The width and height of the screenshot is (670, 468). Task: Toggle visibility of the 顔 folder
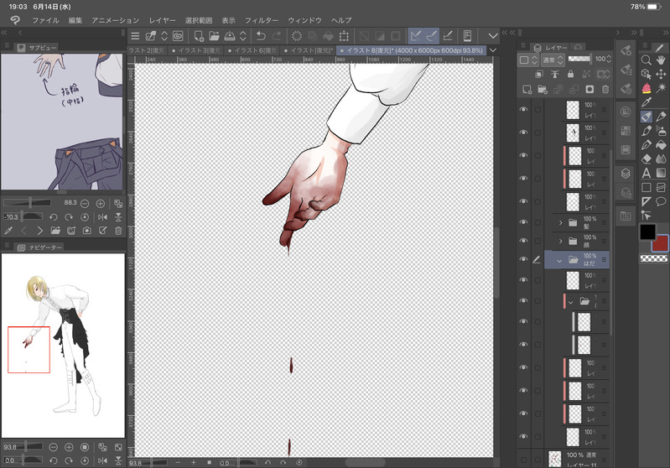(523, 241)
